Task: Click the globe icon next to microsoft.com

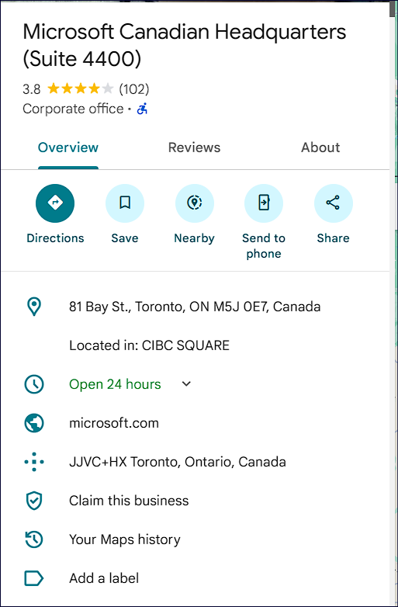Action: pos(34,423)
